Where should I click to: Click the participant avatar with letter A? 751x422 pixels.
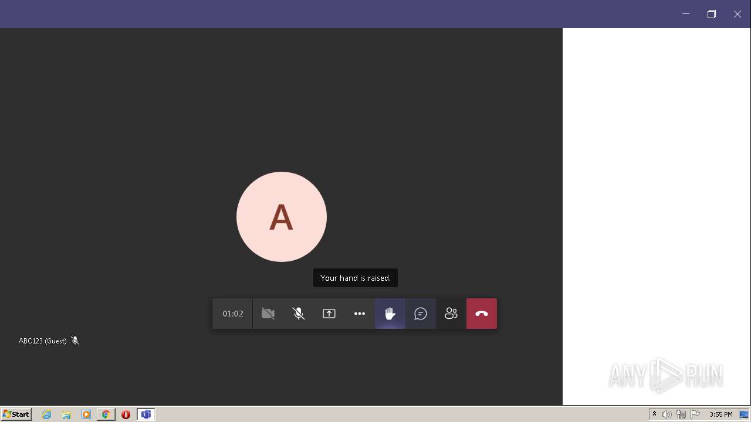click(x=282, y=217)
